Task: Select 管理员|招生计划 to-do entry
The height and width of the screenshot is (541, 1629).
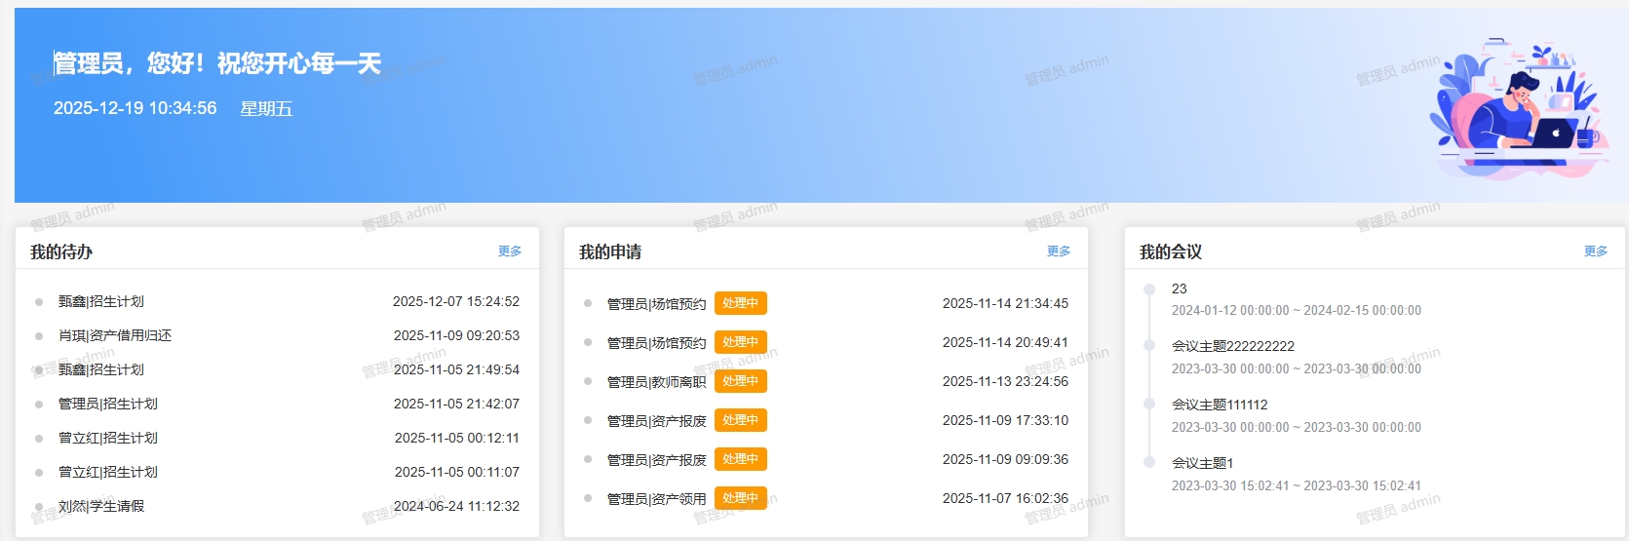Action: (x=107, y=404)
